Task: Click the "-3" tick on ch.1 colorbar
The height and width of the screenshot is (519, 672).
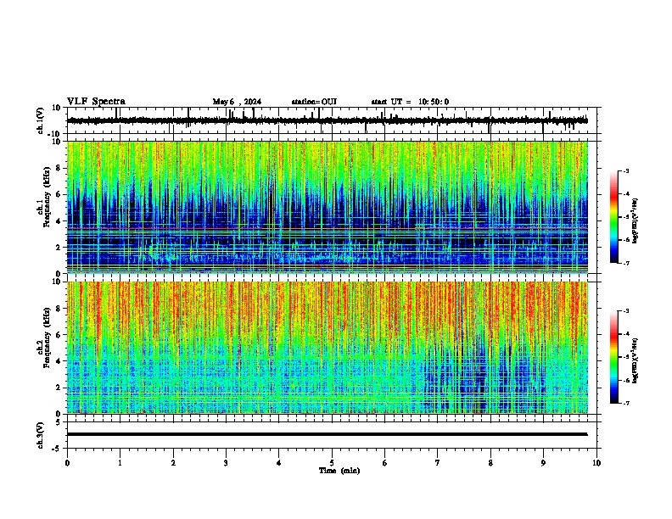Action: [626, 171]
